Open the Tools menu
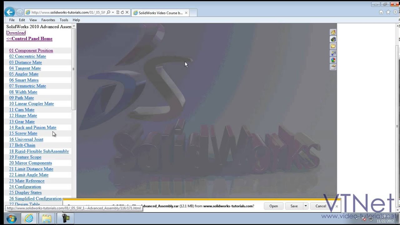This screenshot has width=400, height=225. [64, 20]
